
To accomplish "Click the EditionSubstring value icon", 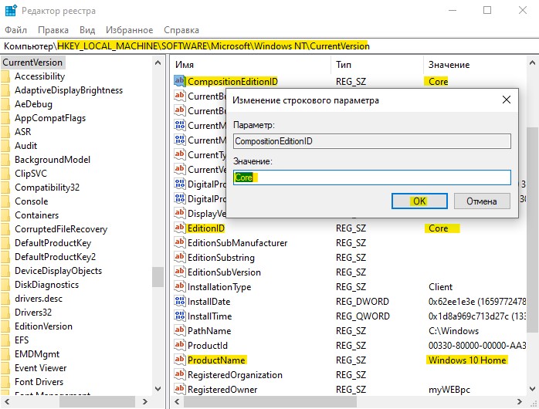I will pyautogui.click(x=180, y=257).
